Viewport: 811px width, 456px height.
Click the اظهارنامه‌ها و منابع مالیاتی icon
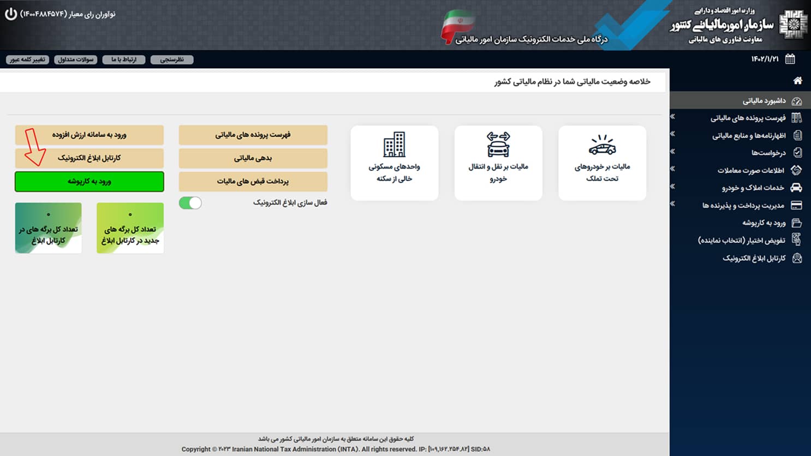[797, 135]
